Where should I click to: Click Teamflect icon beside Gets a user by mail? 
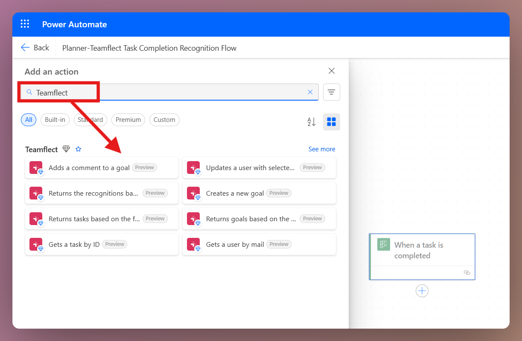pos(193,244)
